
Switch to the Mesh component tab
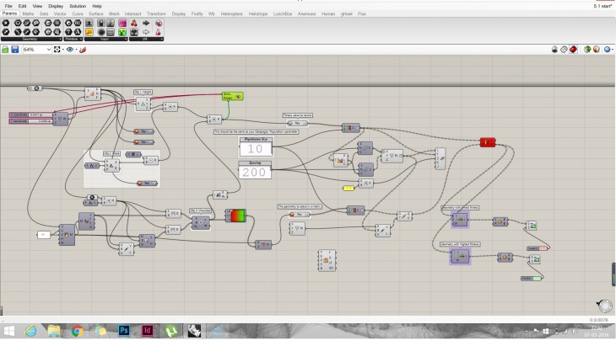click(x=111, y=13)
